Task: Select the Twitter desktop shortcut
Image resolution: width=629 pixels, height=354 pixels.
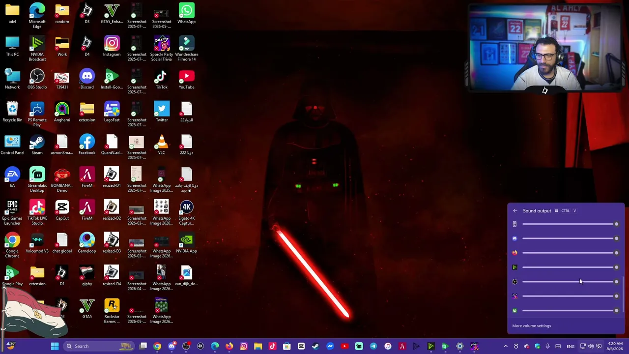Action: tap(161, 112)
